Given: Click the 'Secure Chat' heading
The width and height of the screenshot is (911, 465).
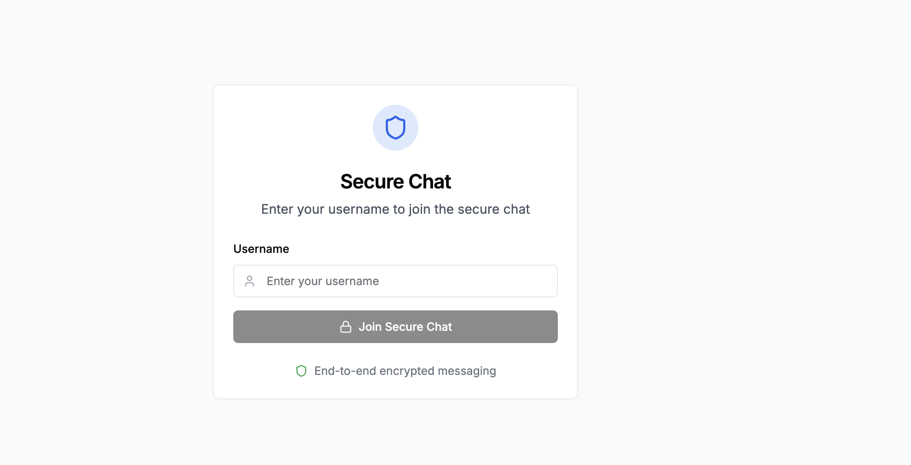Looking at the screenshot, I should 395,181.
